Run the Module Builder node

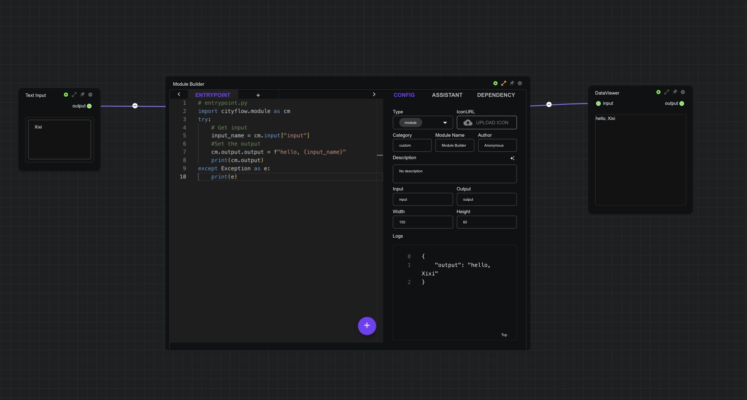[495, 83]
